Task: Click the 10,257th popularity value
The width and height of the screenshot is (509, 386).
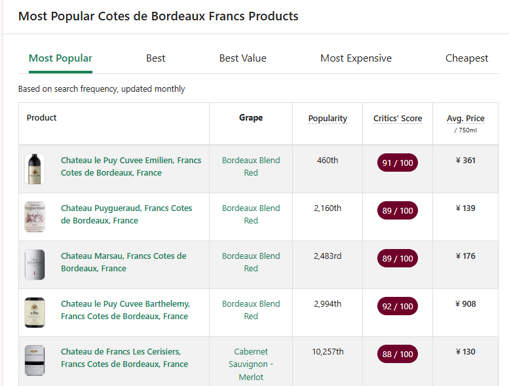Action: (x=328, y=351)
